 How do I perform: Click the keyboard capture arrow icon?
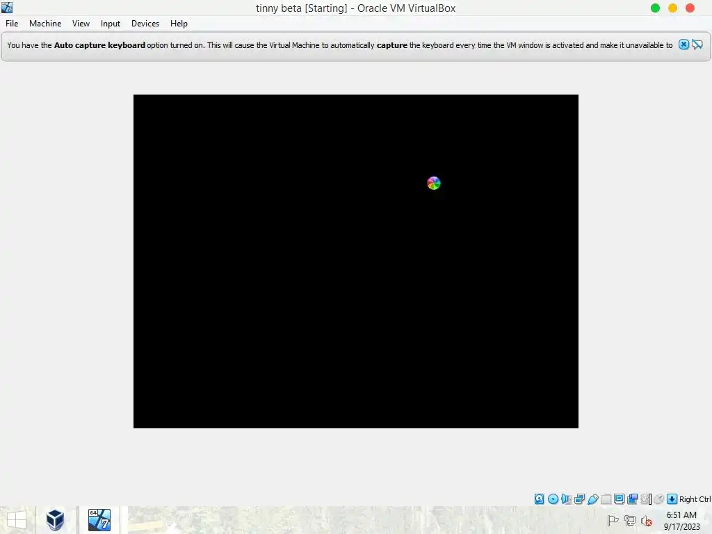[x=672, y=499]
